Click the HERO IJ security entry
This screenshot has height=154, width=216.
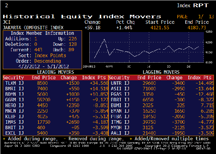tap(14, 105)
